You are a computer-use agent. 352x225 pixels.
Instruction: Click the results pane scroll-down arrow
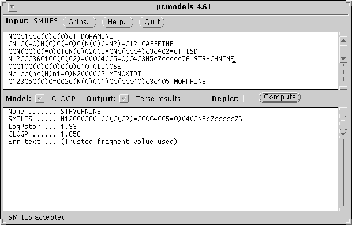tap(343, 134)
